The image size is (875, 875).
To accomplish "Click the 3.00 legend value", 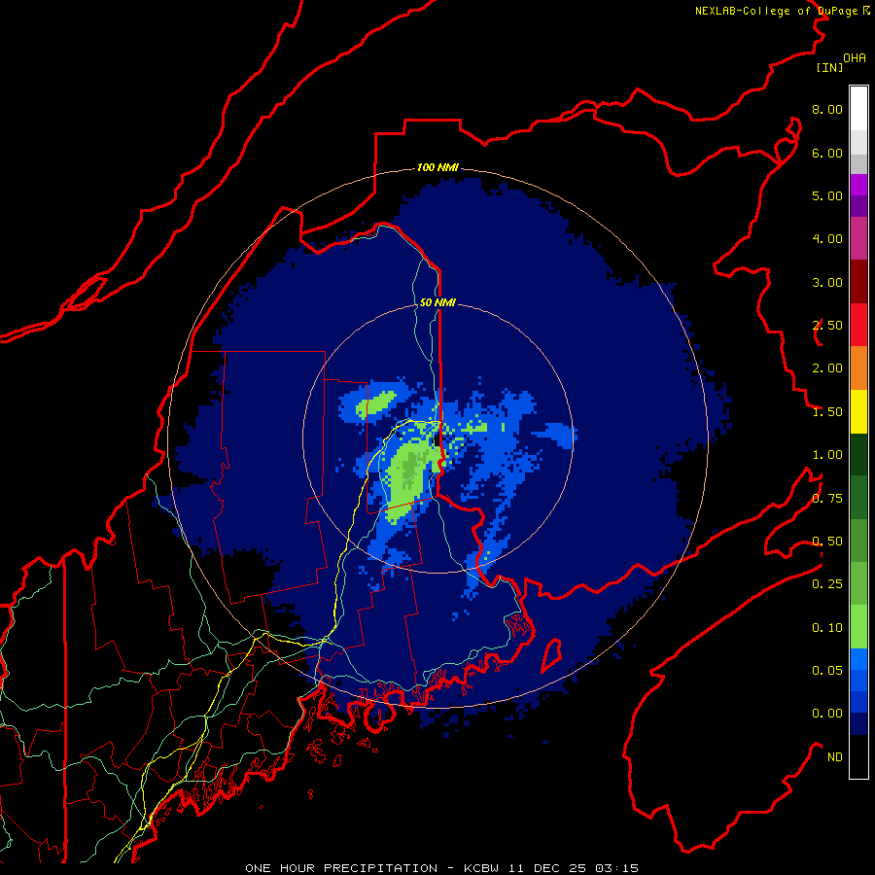I will pyautogui.click(x=827, y=282).
